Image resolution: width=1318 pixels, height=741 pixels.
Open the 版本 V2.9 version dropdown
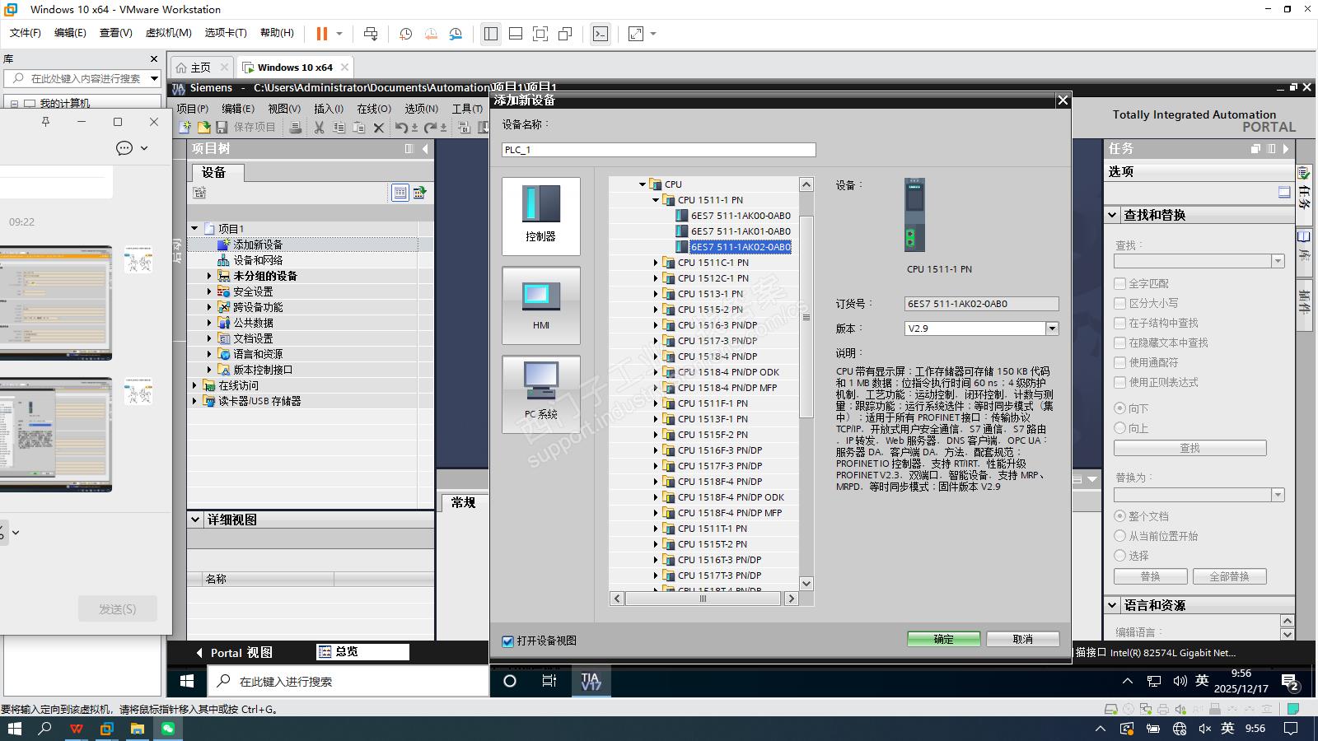pos(1052,329)
